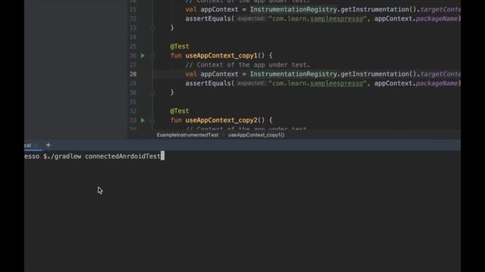Click into the terminal command line

pos(242,156)
